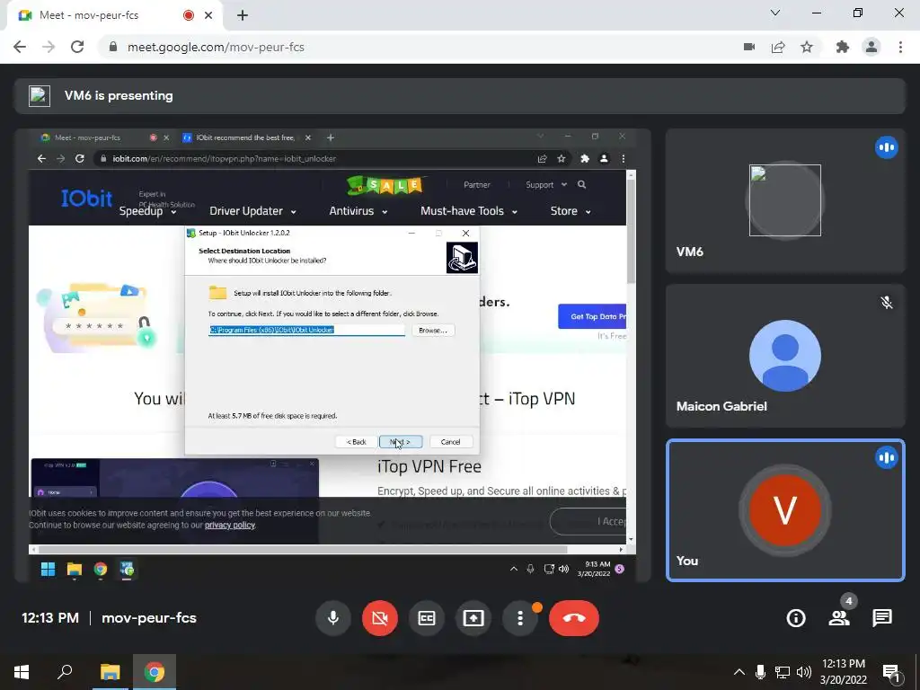Open Windows Start menu on taskbar
Image resolution: width=920 pixels, height=690 pixels.
[x=22, y=672]
